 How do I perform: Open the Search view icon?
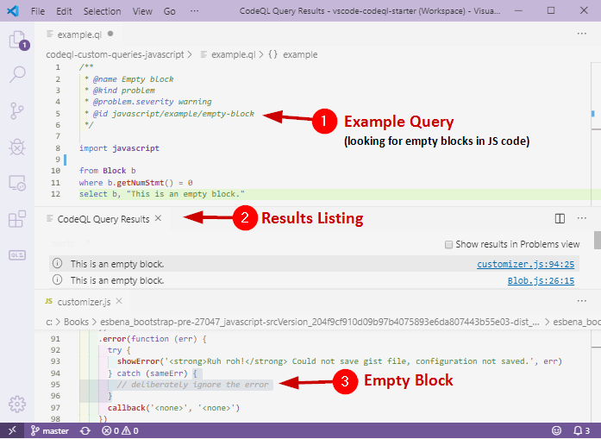coord(17,74)
